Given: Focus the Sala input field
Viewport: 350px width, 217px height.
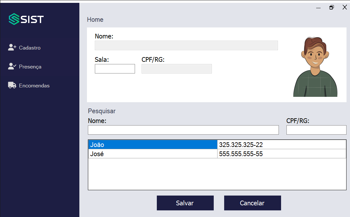Looking at the screenshot, I should [115, 69].
